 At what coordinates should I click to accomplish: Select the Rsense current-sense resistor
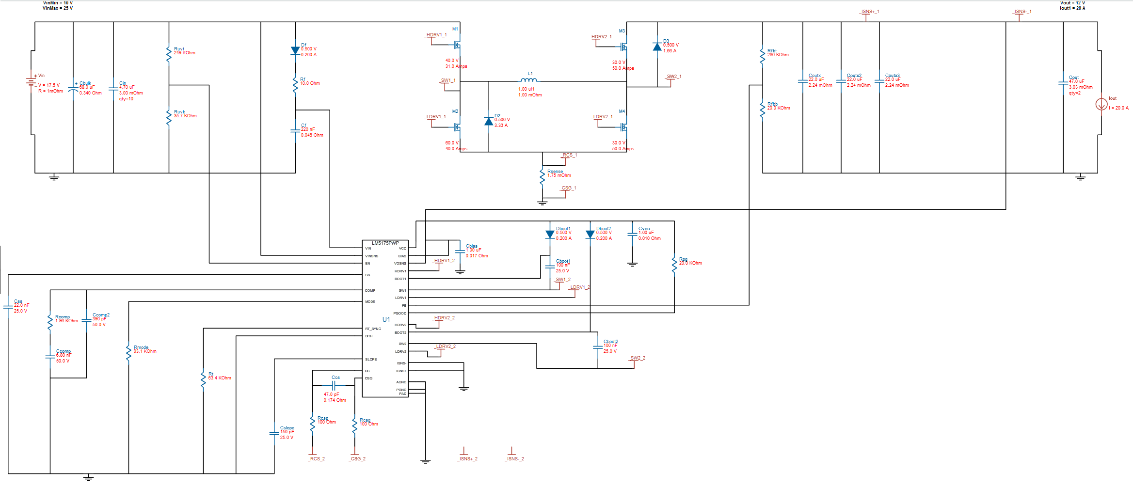coord(543,178)
